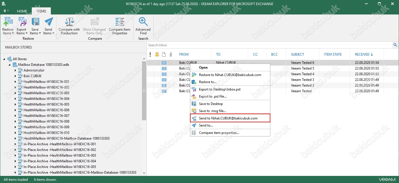Open Advanced Find magnifier icon
The width and height of the screenshot is (399, 183).
143,22
